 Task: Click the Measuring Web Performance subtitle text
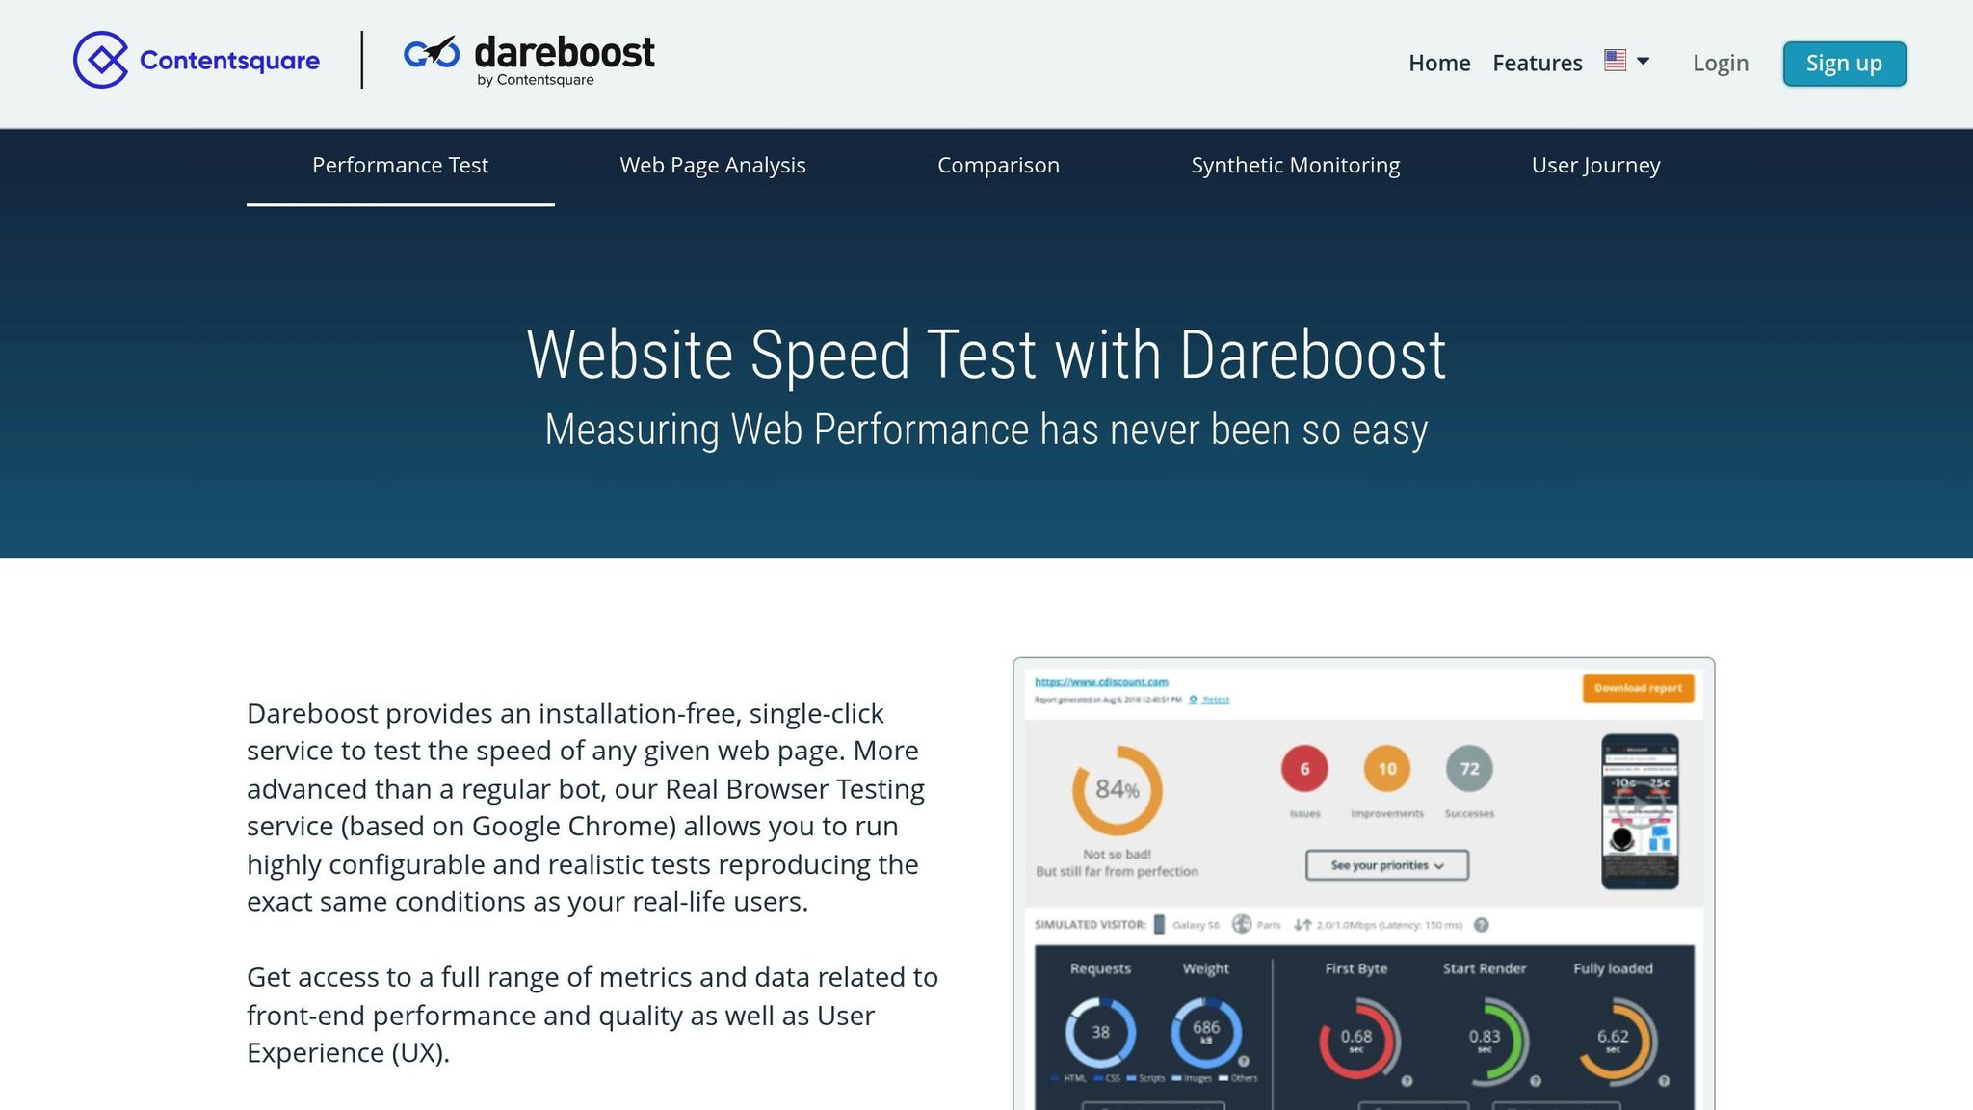pyautogui.click(x=986, y=430)
